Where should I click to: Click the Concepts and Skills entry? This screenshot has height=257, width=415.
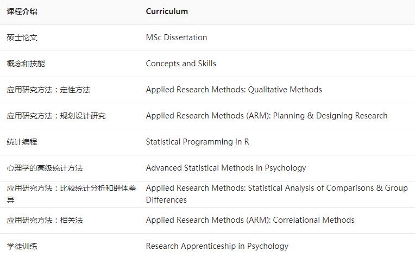181,64
